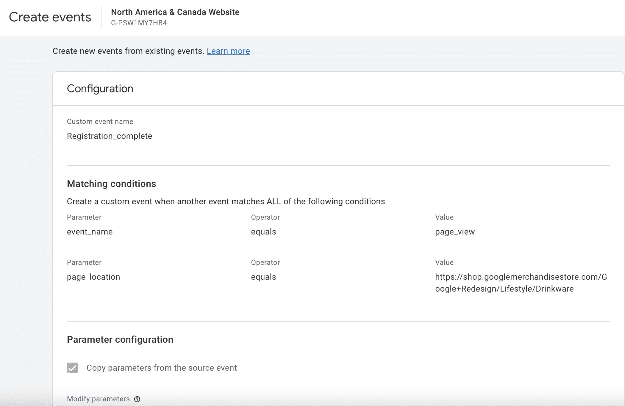Click the page_view value field
Image resolution: width=625 pixels, height=406 pixels.
point(455,232)
